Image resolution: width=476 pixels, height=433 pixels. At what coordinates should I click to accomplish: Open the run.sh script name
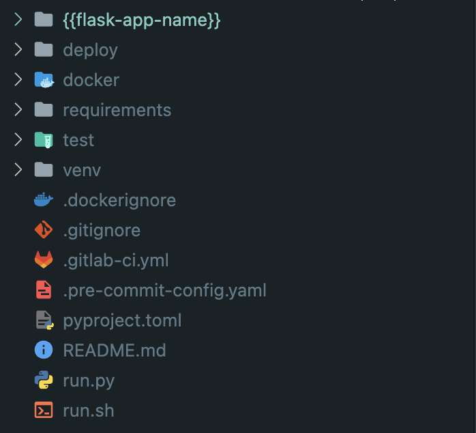[89, 410]
